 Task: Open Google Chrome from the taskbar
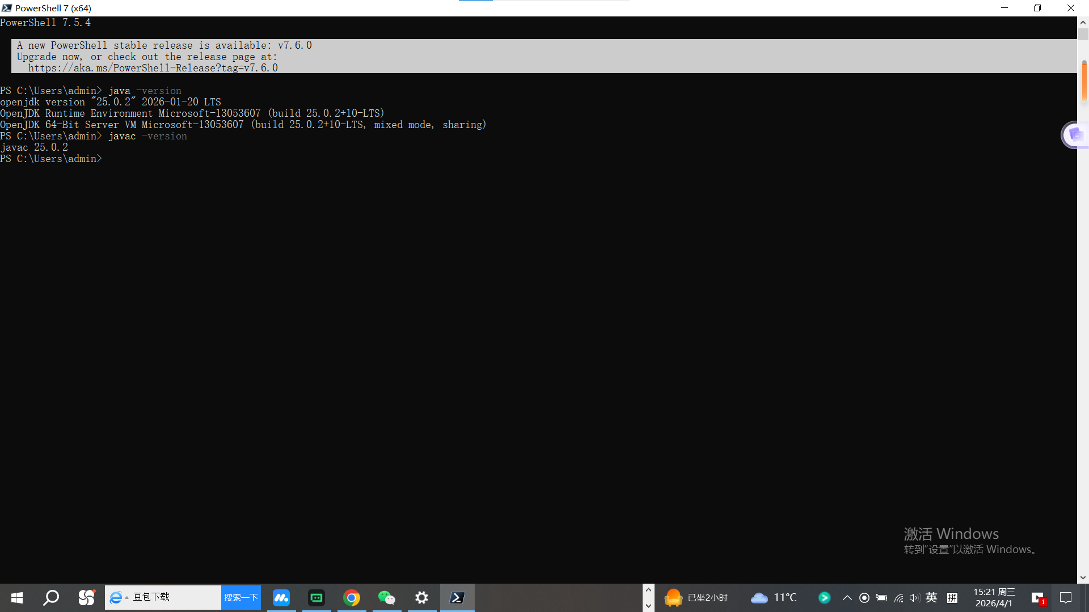(x=352, y=598)
